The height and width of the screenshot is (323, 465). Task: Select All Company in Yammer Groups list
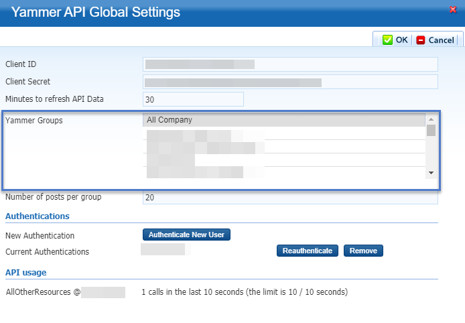pyautogui.click(x=284, y=120)
